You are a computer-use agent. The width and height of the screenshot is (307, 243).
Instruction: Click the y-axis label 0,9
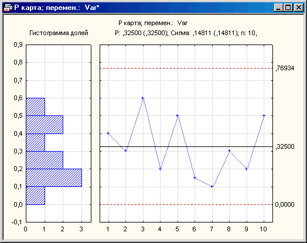click(18, 45)
